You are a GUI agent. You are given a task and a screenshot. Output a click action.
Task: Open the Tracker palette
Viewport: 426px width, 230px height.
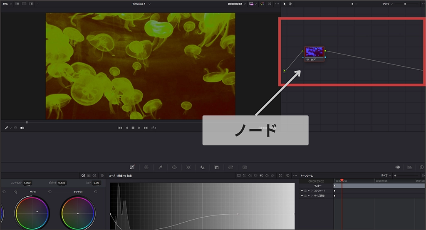(x=188, y=167)
